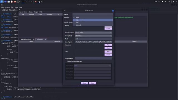
Task: Close the Listeners tab
Action: [x=46, y=39]
